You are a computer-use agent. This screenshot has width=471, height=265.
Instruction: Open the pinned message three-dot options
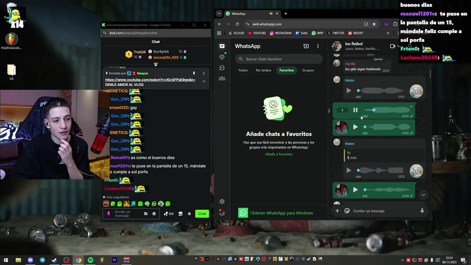[x=203, y=73]
